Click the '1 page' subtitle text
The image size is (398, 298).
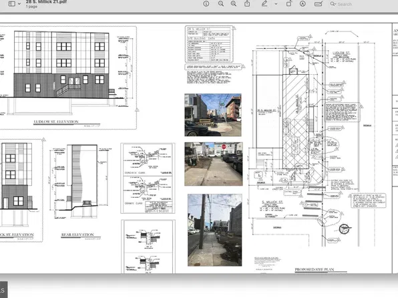31,7
